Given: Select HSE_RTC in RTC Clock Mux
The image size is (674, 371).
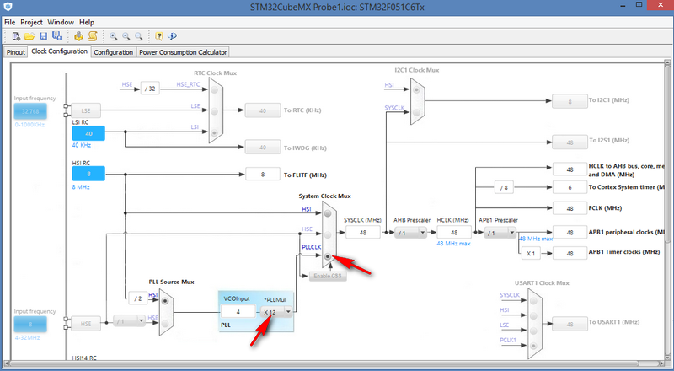Looking at the screenshot, I should click(215, 90).
